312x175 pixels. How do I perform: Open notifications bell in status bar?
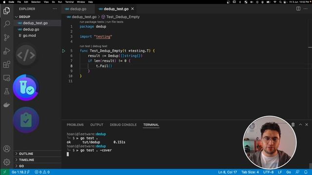306,172
